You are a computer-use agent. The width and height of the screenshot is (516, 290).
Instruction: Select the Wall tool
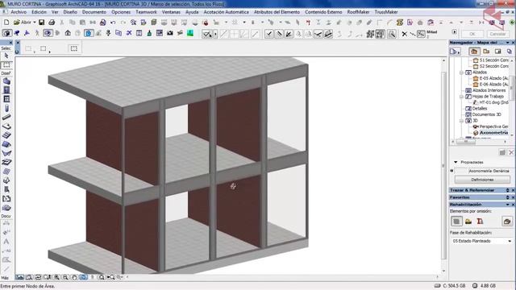pyautogui.click(x=6, y=81)
